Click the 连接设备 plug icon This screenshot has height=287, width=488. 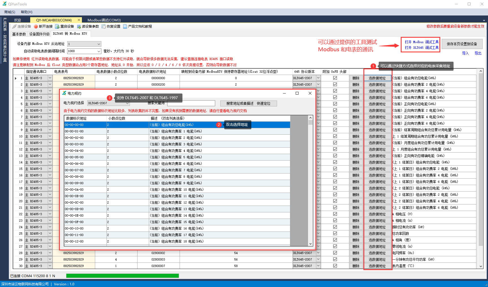coord(14,26)
